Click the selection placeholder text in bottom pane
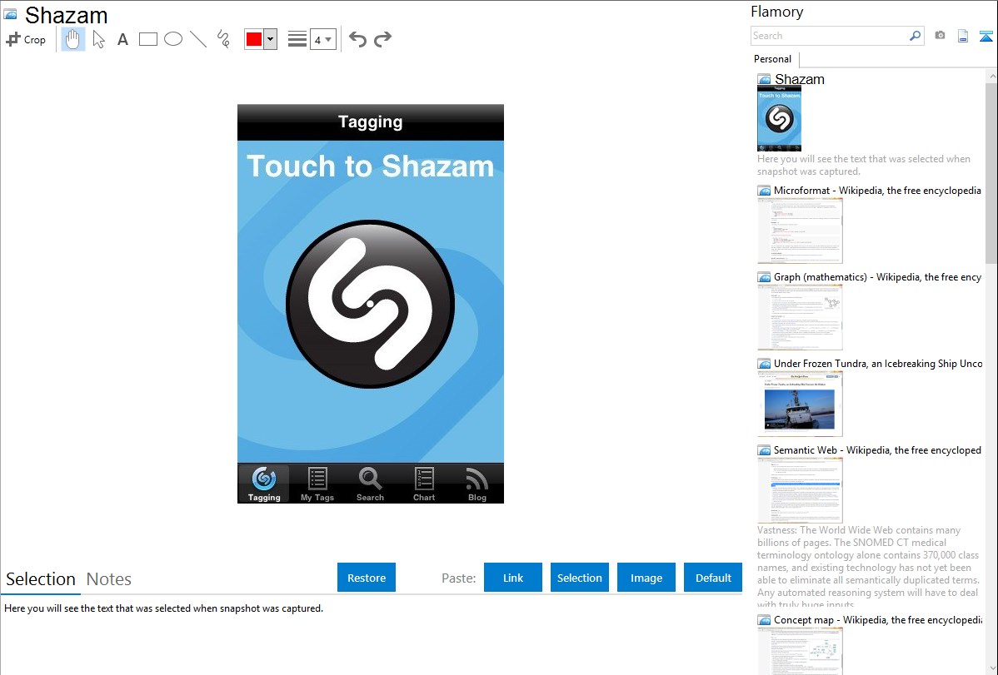998x675 pixels. (x=163, y=608)
